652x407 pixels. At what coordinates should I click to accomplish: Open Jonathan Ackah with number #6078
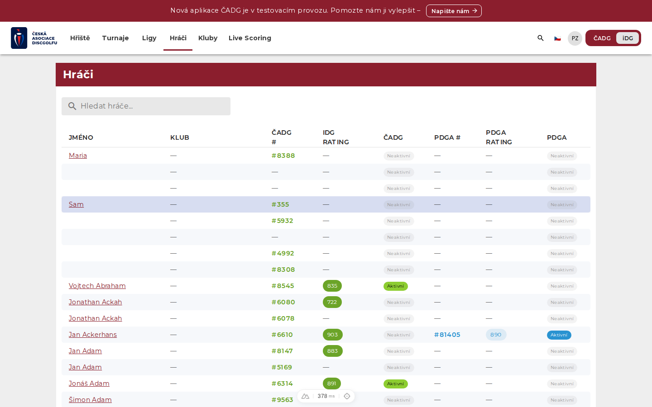pyautogui.click(x=95, y=318)
